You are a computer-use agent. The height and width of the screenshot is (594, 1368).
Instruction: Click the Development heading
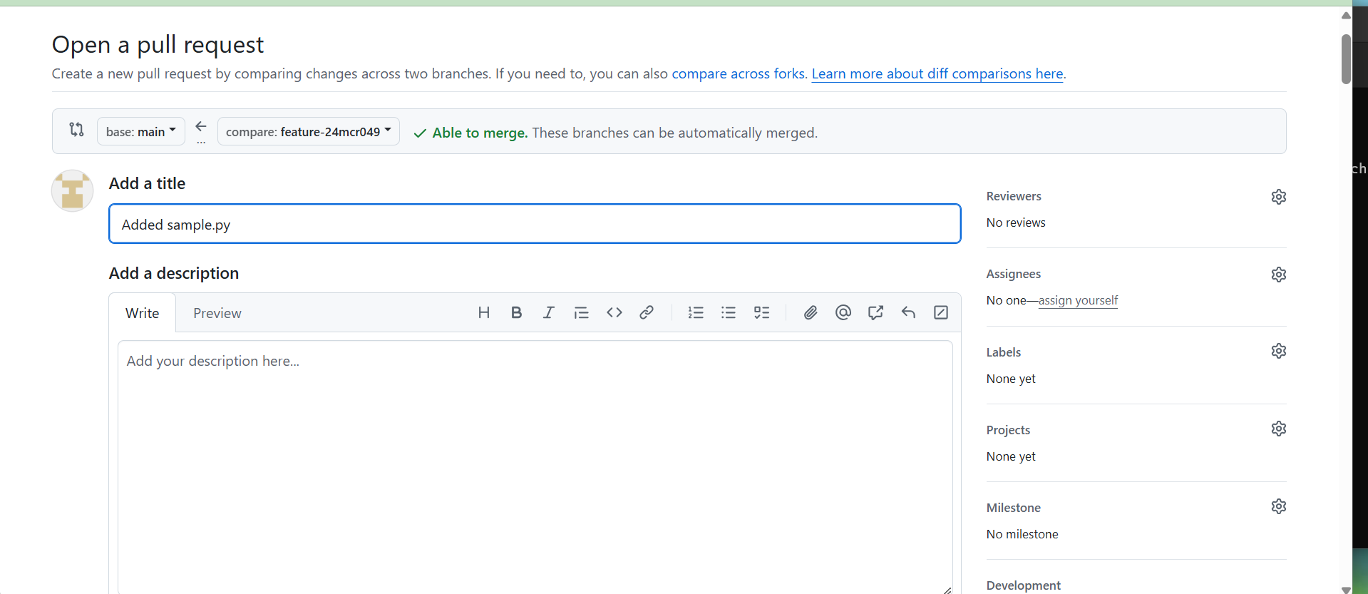point(1024,585)
